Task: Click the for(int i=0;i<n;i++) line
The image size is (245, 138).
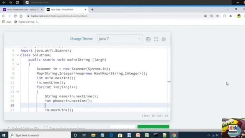Action: pos(57,87)
